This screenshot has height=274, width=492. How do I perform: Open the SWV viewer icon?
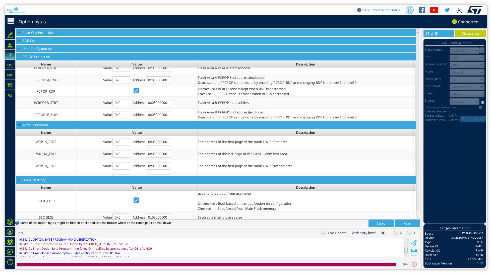10,75
